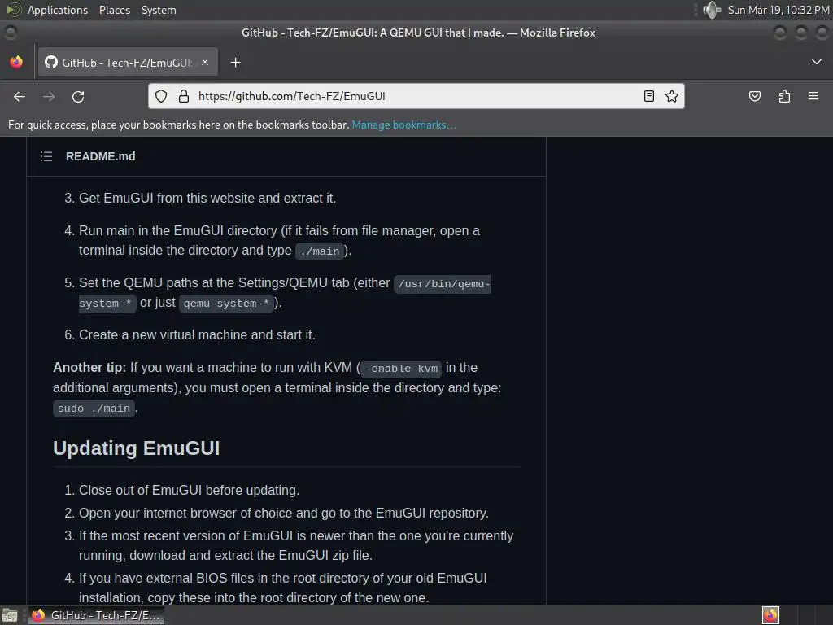Click the volume speaker icon
Image resolution: width=833 pixels, height=625 pixels.
710,10
